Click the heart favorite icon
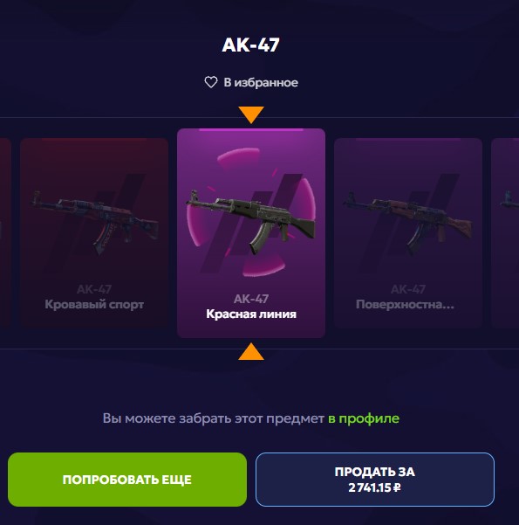This screenshot has height=525, width=519. (211, 82)
